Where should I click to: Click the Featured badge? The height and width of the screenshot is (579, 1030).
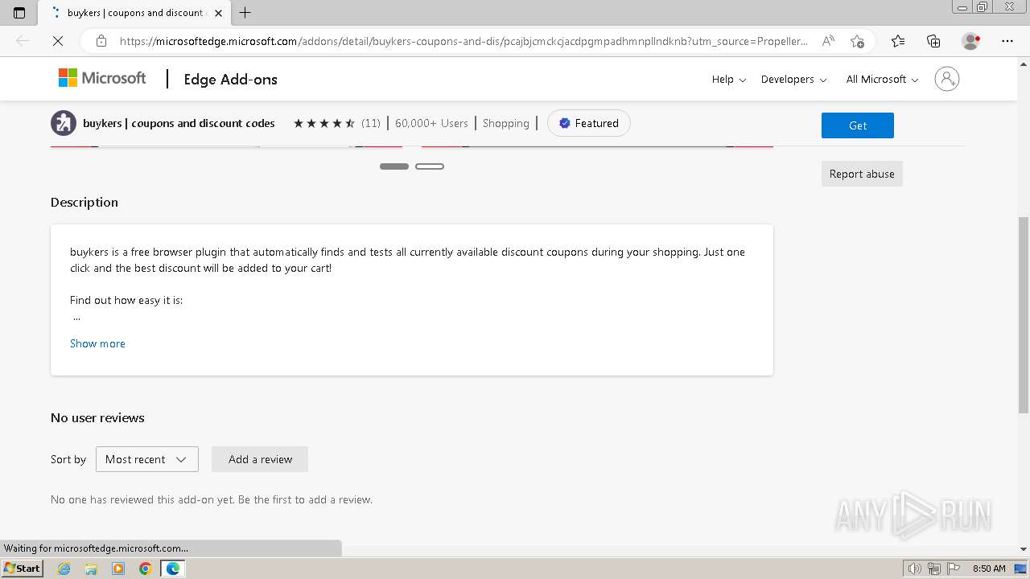point(589,123)
